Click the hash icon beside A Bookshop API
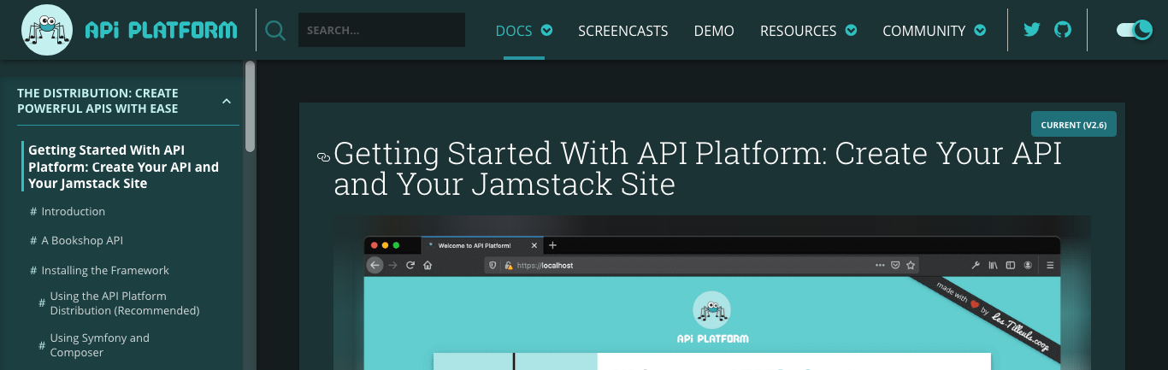This screenshot has width=1168, height=370. (x=33, y=241)
